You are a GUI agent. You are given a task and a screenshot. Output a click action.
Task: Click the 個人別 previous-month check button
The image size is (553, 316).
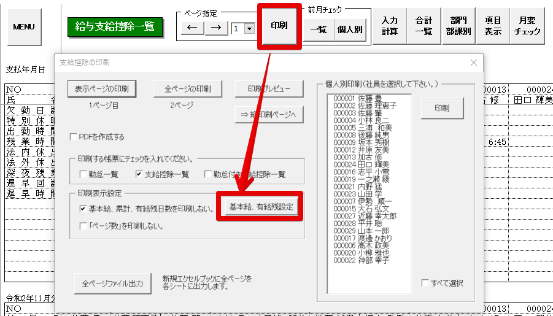[350, 28]
